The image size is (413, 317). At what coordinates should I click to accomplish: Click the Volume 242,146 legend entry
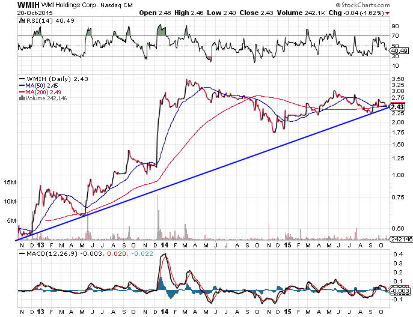click(x=46, y=98)
